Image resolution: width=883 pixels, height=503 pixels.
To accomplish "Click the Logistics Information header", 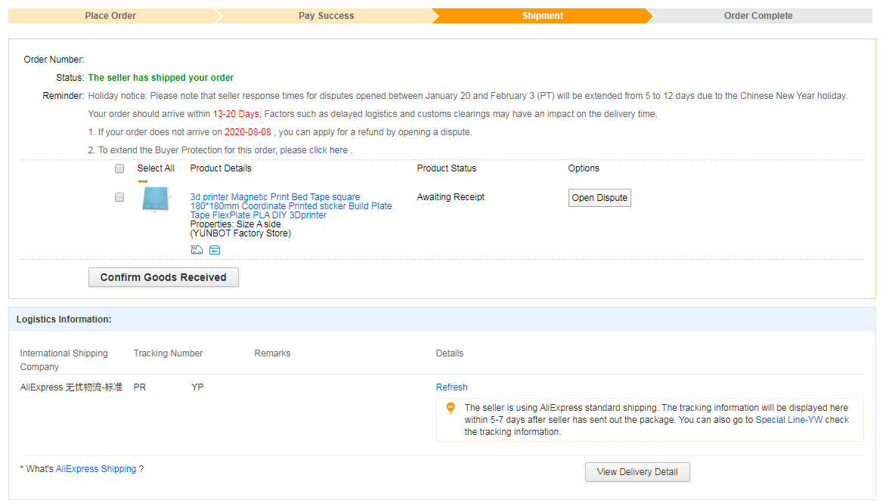I will click(64, 319).
